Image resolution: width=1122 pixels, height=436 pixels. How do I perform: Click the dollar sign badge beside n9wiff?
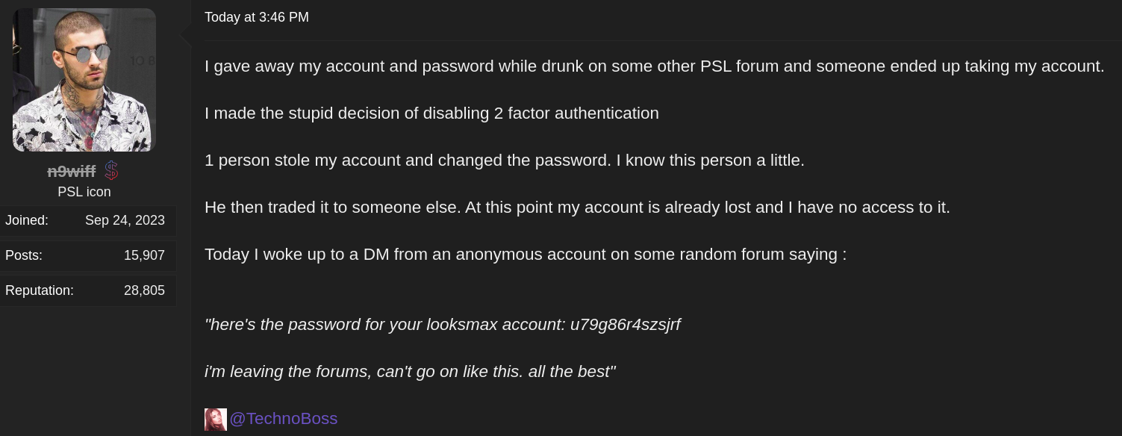click(111, 171)
